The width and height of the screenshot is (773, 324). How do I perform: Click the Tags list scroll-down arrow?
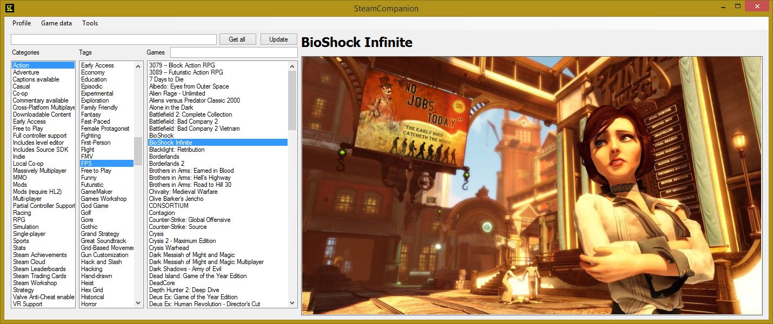pos(138,303)
